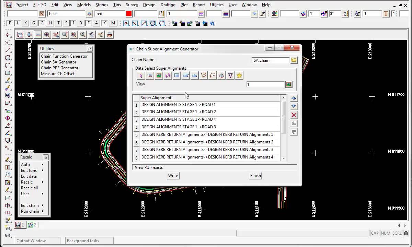
Task: Toggle the X snap button
Action: pyautogui.click(x=26, y=23)
